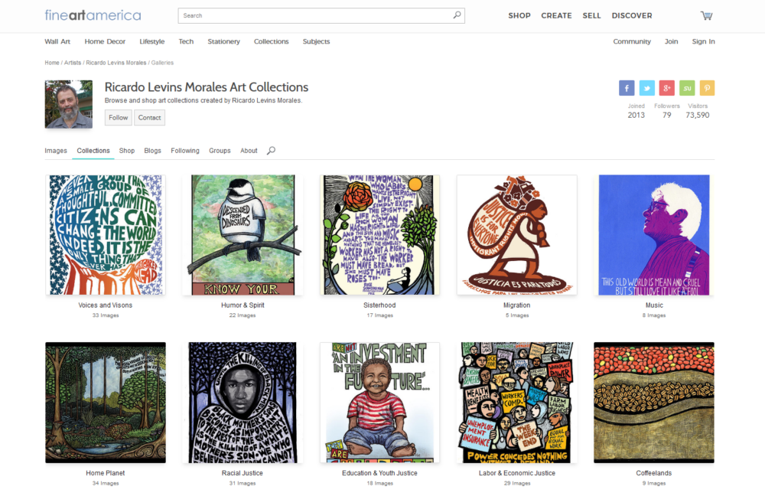Open the artist page search magnifier

272,151
